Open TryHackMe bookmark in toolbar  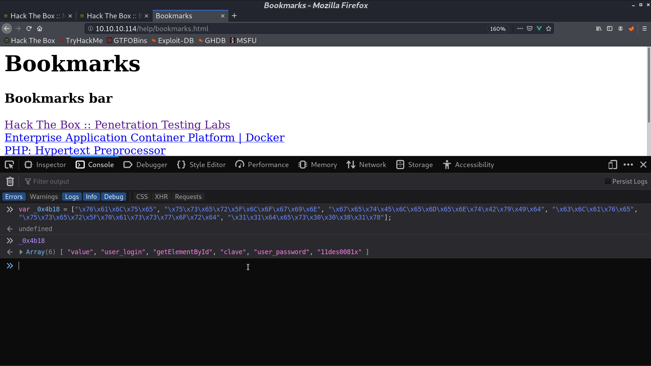point(81,41)
